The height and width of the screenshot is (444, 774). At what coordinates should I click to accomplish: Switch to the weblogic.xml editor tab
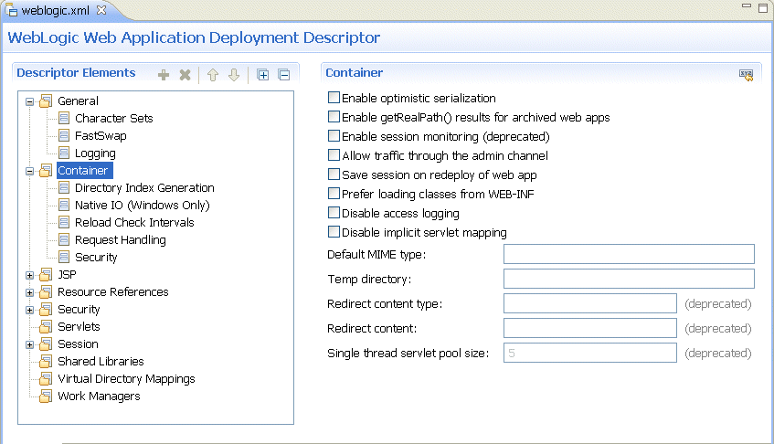click(55, 10)
